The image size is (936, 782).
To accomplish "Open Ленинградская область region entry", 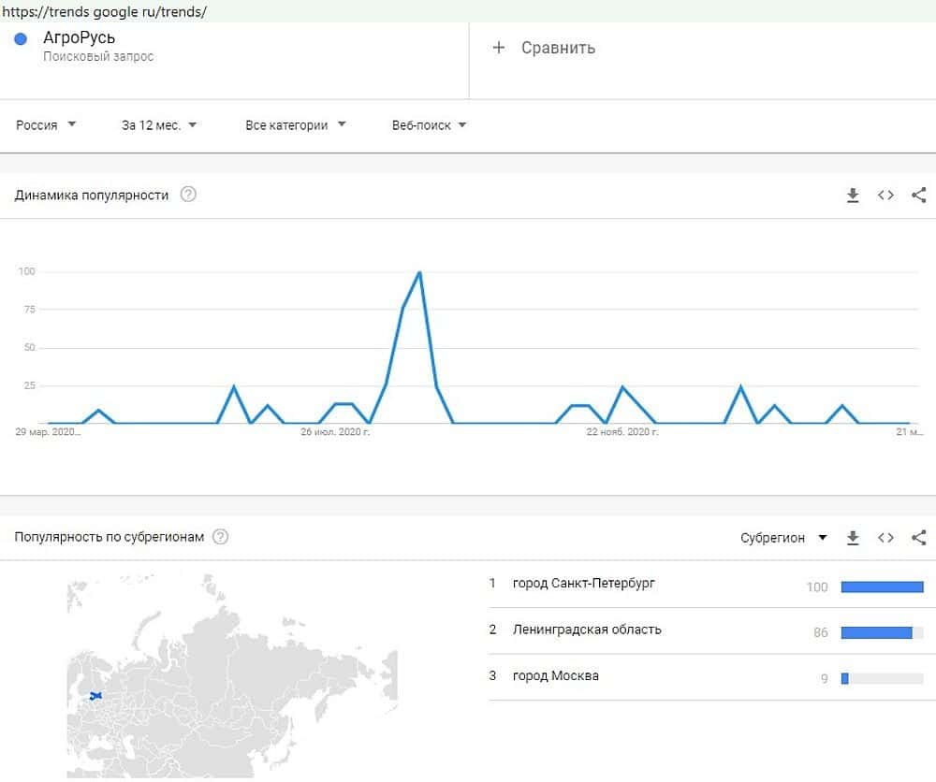I will (x=587, y=630).
